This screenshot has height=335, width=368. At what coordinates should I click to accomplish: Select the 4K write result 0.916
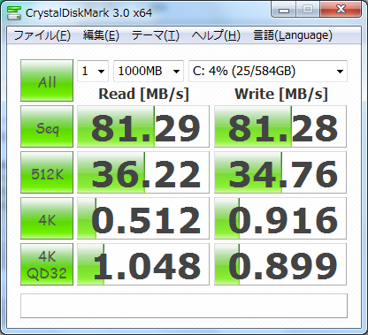point(280,218)
